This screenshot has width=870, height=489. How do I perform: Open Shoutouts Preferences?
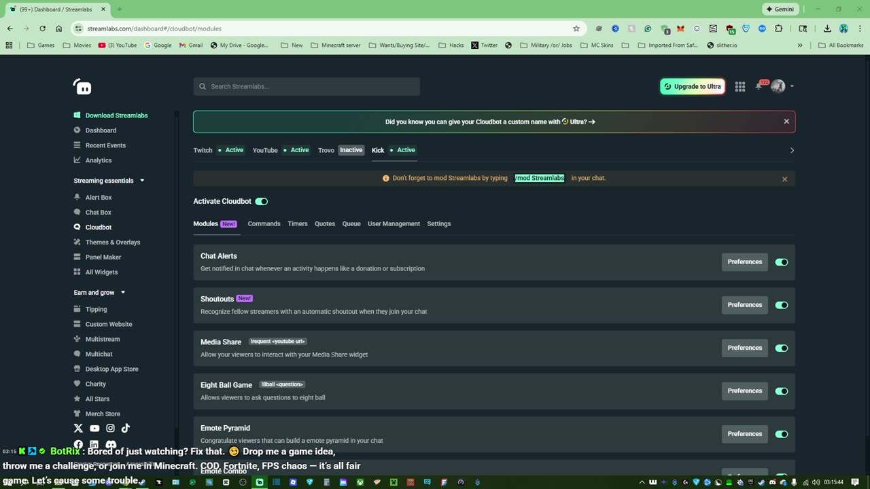pyautogui.click(x=745, y=305)
